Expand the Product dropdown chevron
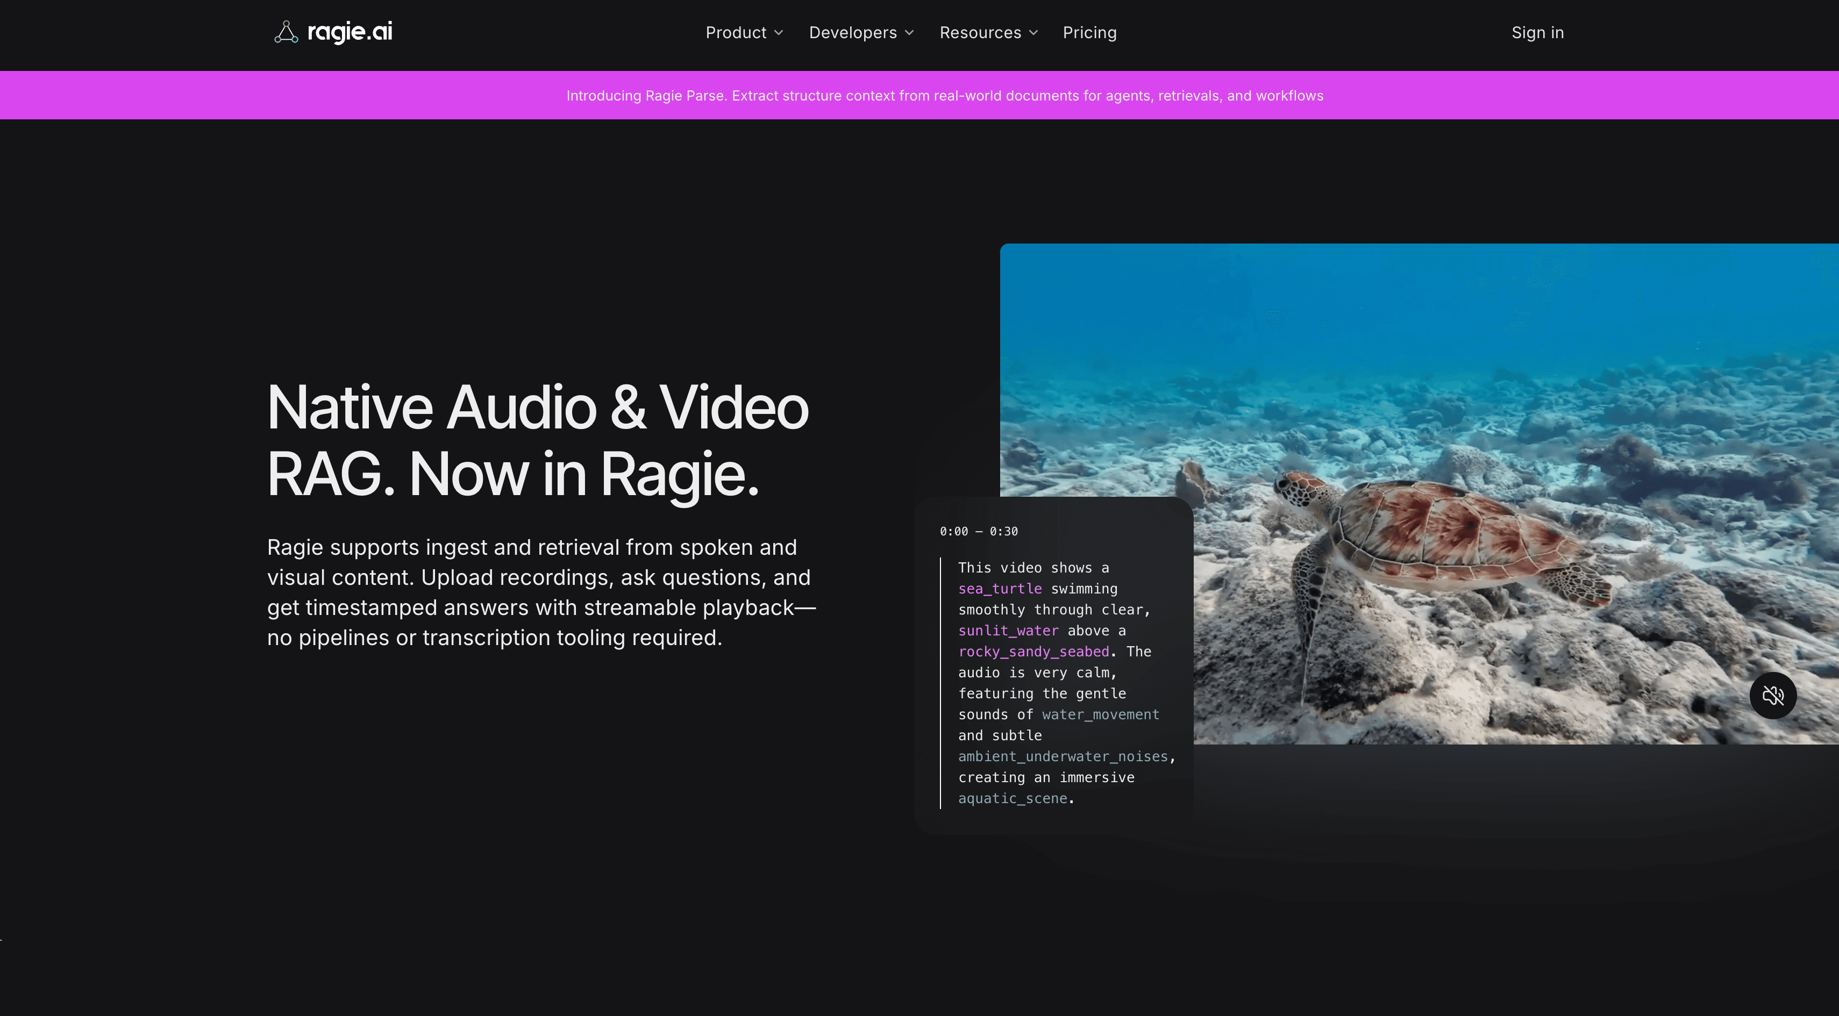The width and height of the screenshot is (1839, 1016). click(x=779, y=33)
